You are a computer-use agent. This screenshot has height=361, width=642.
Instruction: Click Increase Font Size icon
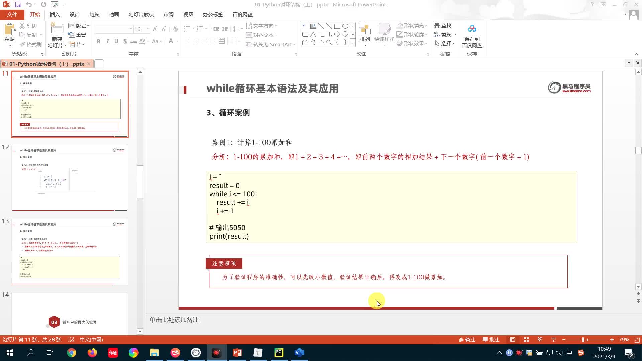(x=155, y=29)
